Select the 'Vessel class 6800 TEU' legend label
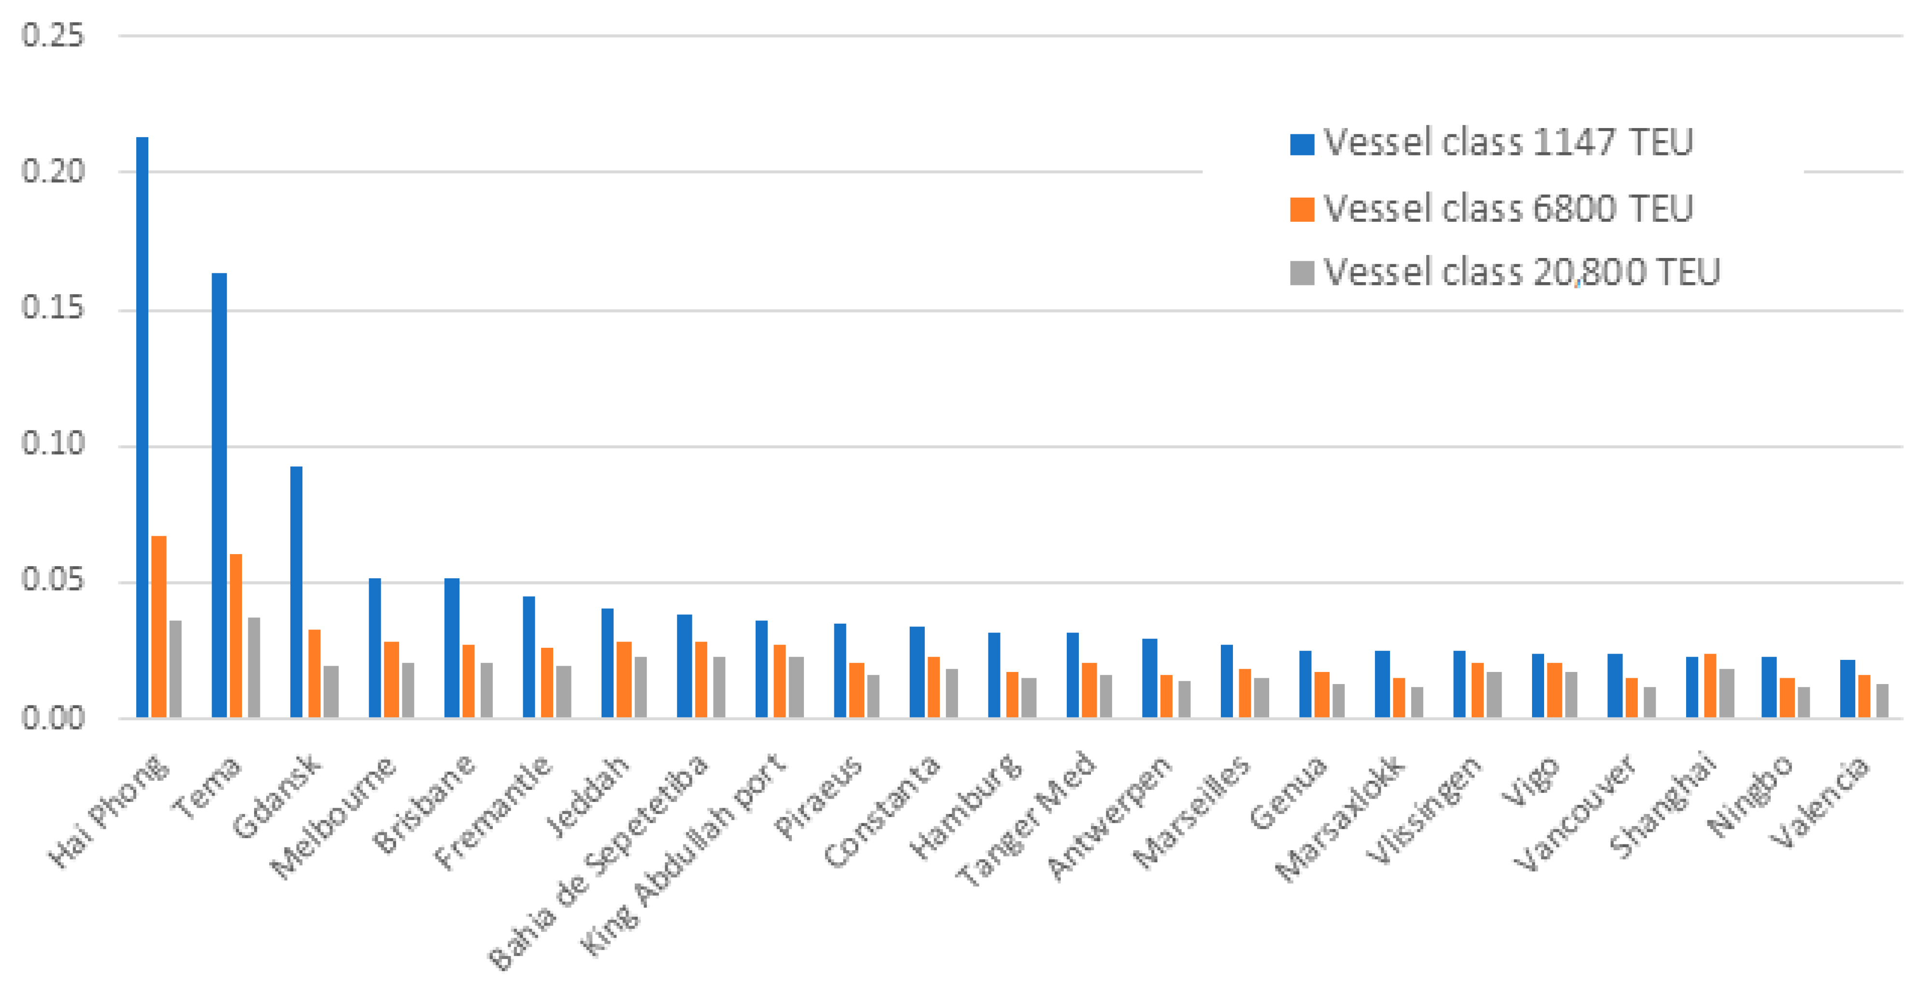This screenshot has width=1919, height=986. point(1507,208)
